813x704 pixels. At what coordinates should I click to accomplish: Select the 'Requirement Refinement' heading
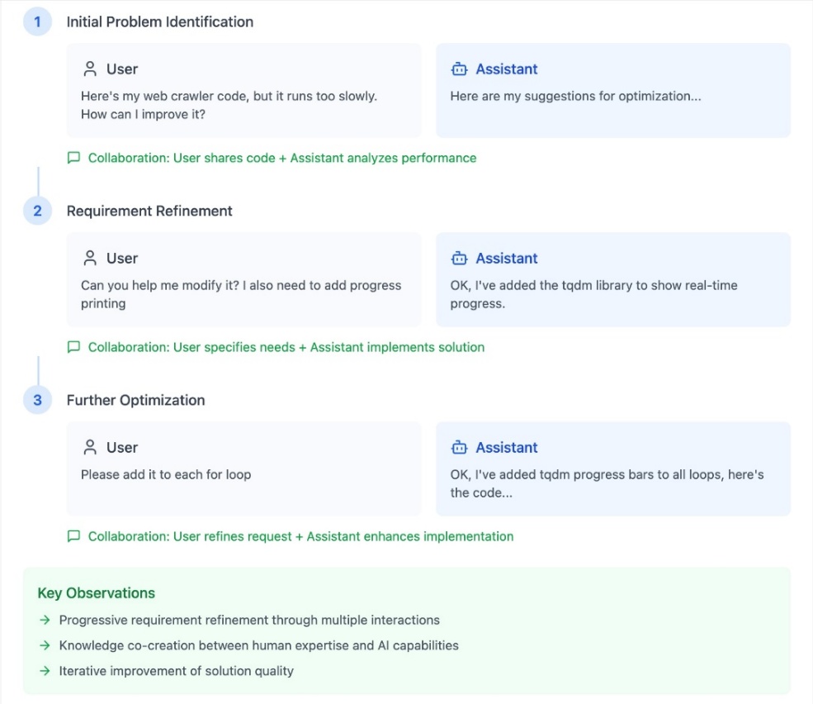(149, 211)
